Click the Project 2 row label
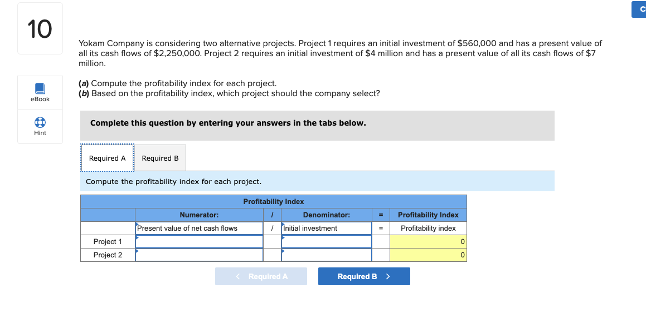This screenshot has width=646, height=318. tap(108, 255)
